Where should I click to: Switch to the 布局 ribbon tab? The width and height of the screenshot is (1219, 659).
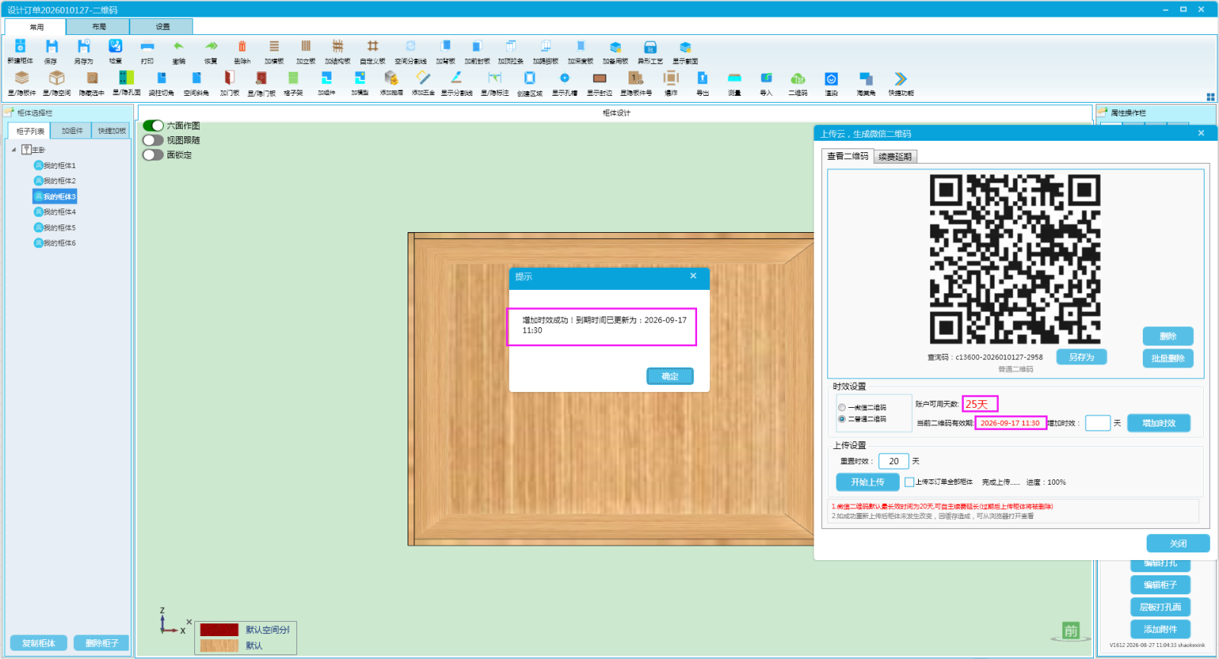click(99, 27)
